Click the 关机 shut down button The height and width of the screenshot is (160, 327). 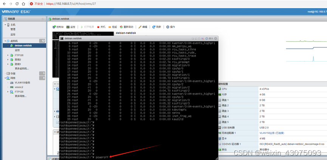(x=101, y=27)
